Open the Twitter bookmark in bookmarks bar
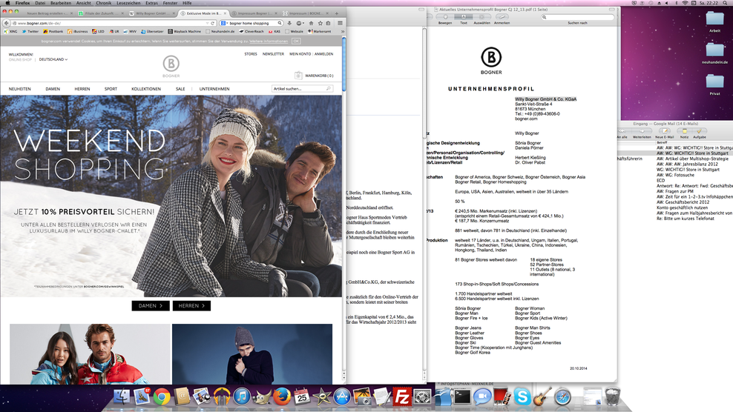The image size is (733, 412). pyautogui.click(x=30, y=31)
